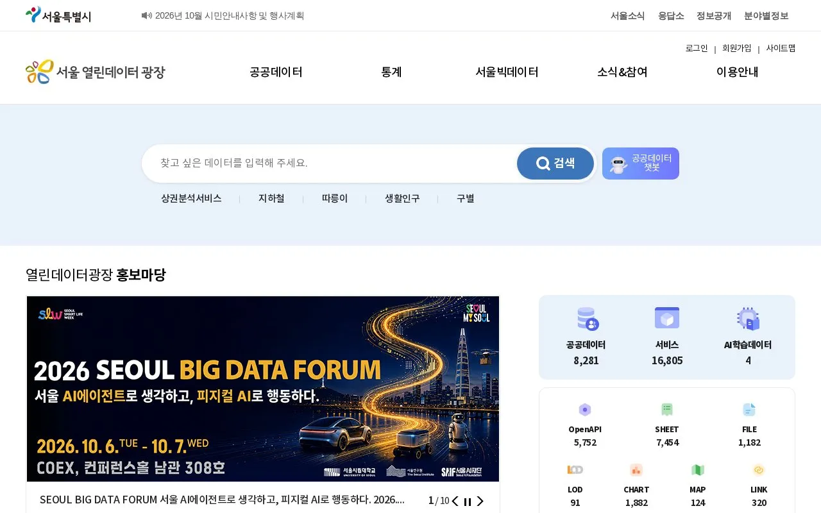Screen dimensions: 821x513
Task: Open the 분야별정보 top link
Action: click(766, 15)
